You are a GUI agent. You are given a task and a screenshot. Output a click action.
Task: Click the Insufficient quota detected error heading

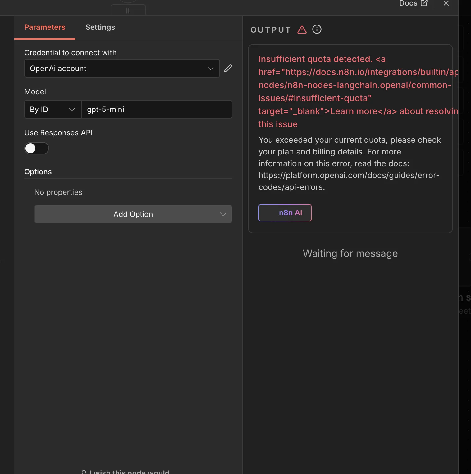(x=315, y=59)
